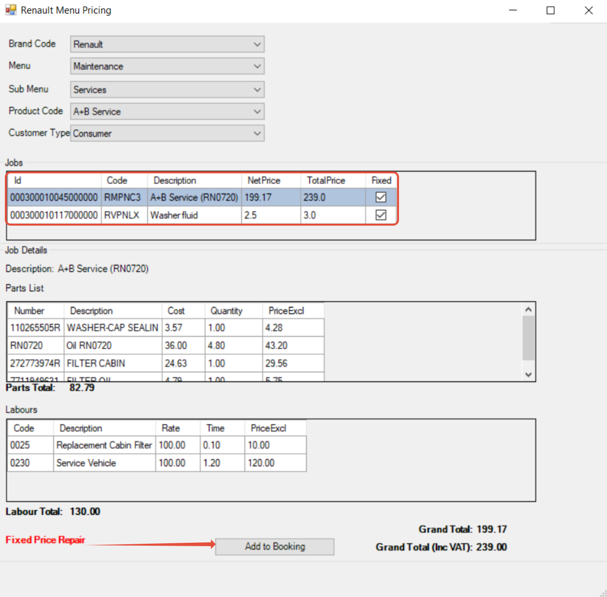Click the Parts List Number column header
607x597 pixels.
pos(36,311)
